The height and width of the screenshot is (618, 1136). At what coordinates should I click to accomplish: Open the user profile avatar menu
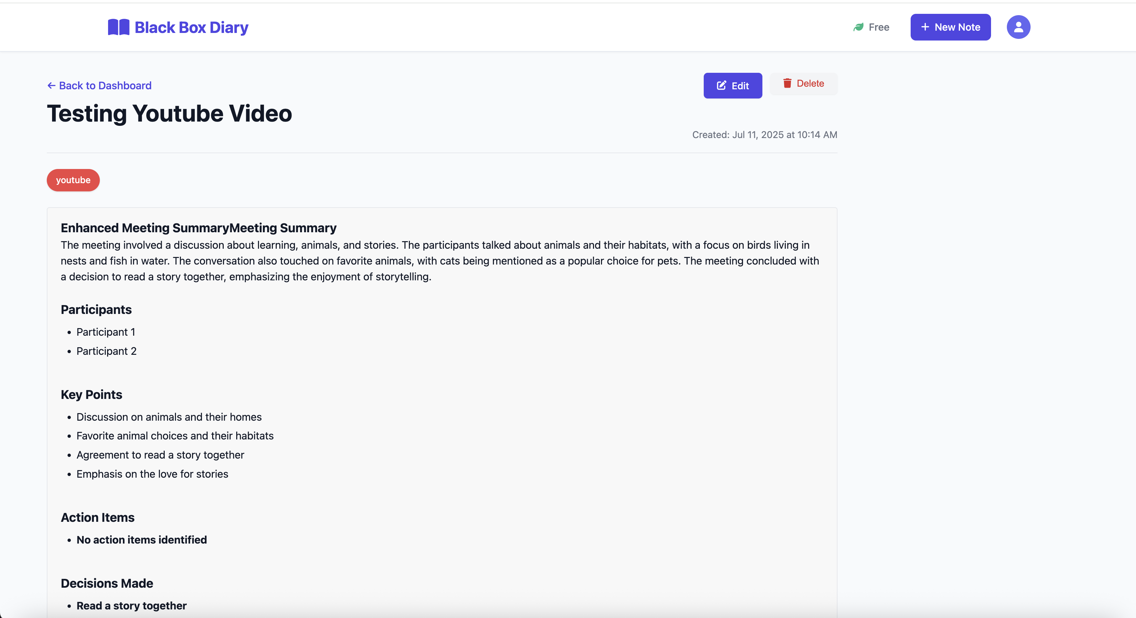click(x=1018, y=27)
